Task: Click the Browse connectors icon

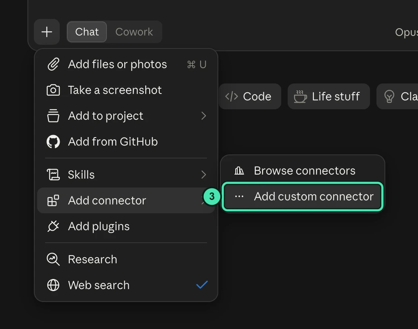Action: click(239, 171)
